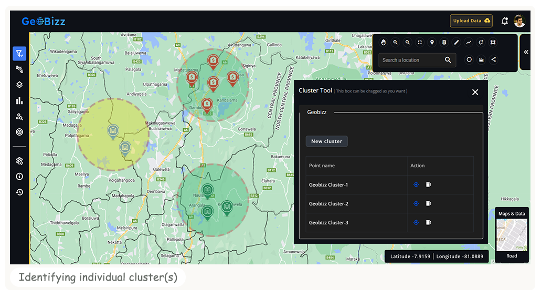Select the pan hand tool
The image size is (541, 298).
(x=383, y=42)
